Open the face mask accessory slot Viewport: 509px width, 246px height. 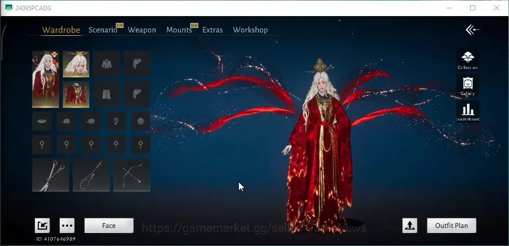click(x=141, y=121)
